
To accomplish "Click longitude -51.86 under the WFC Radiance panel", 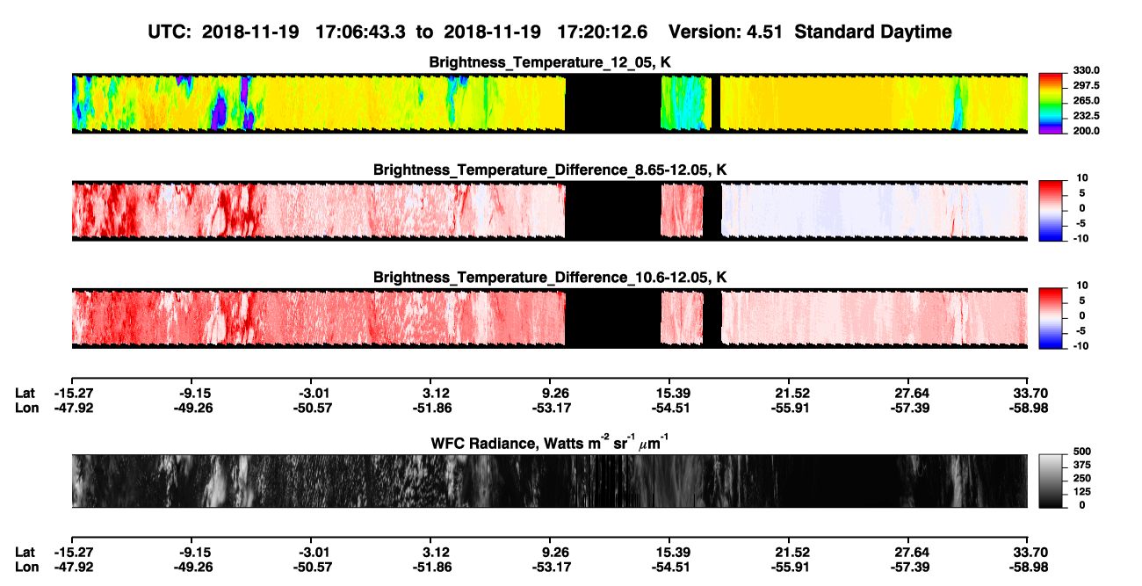I will [431, 567].
